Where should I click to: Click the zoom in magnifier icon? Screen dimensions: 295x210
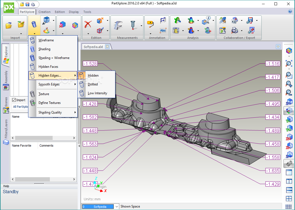[289, 84]
